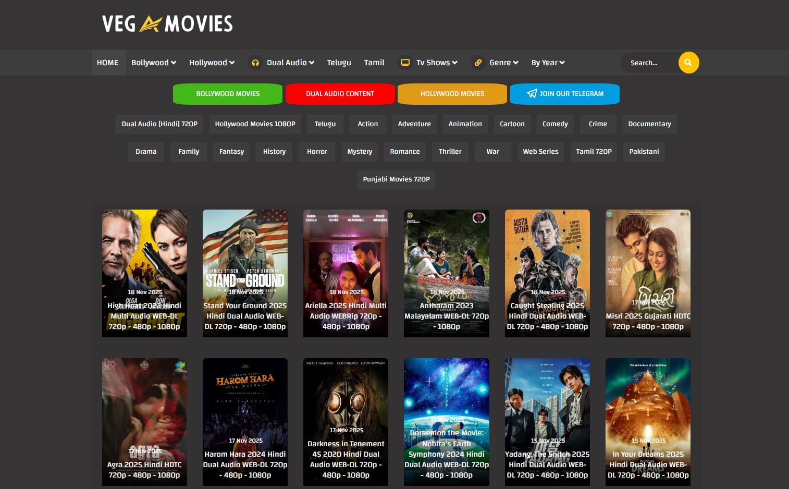Open the High Heat 2022 movie poster
This screenshot has width=789, height=489.
144,273
